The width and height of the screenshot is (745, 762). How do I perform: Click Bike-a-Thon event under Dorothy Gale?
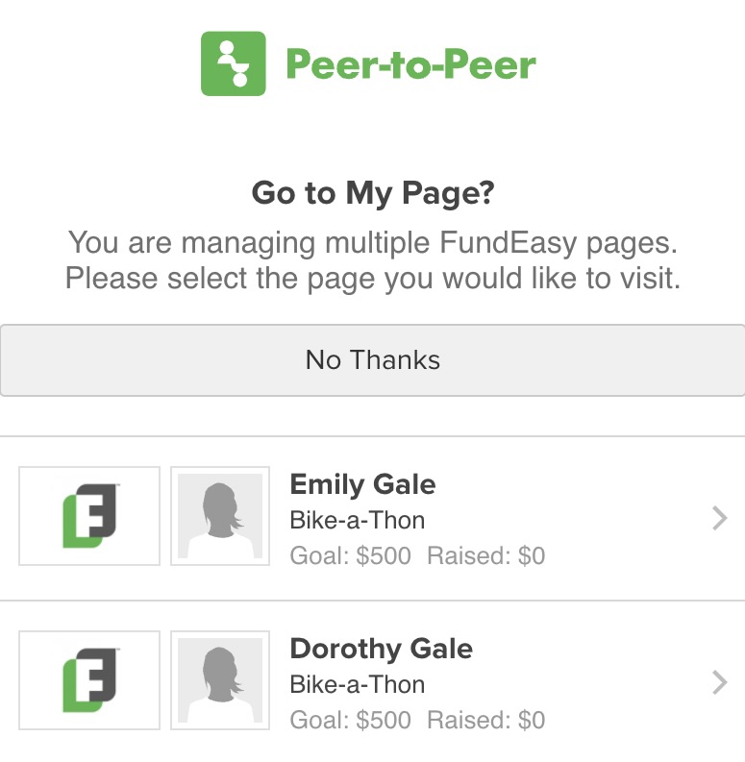[357, 685]
